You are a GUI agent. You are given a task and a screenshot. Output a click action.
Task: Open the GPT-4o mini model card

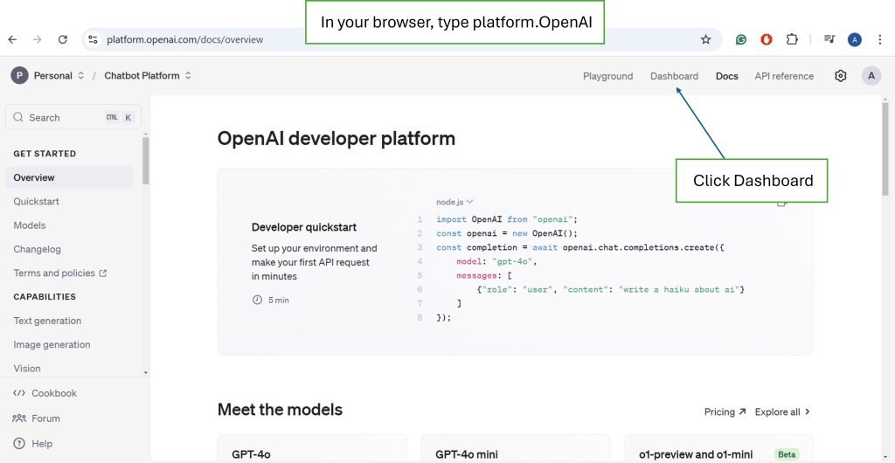point(516,449)
